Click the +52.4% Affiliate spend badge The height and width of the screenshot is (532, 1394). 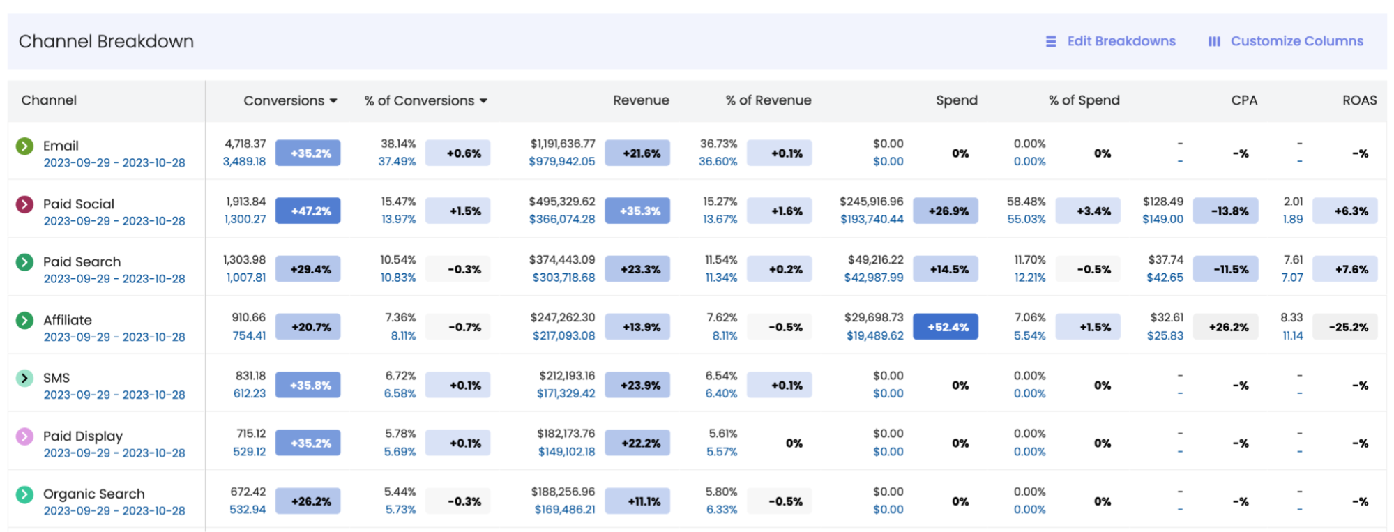pyautogui.click(x=946, y=327)
